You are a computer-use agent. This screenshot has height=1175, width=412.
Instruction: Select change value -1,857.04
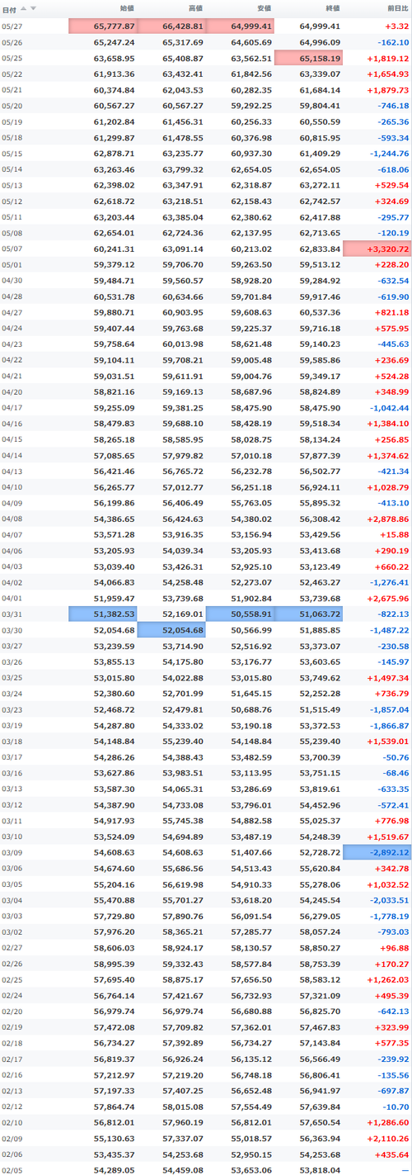[x=390, y=711]
